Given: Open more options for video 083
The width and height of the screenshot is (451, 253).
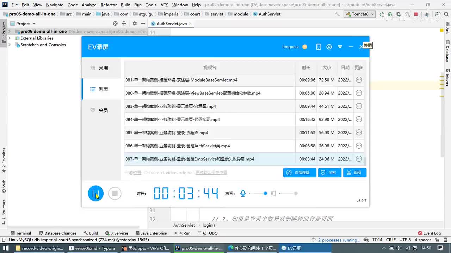Looking at the screenshot, I should (x=359, y=106).
